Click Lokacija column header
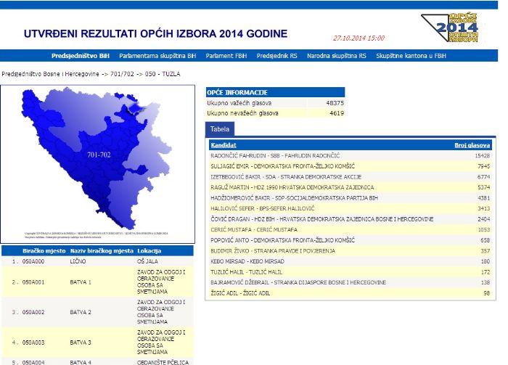This screenshot has width=508, height=365. 149,250
